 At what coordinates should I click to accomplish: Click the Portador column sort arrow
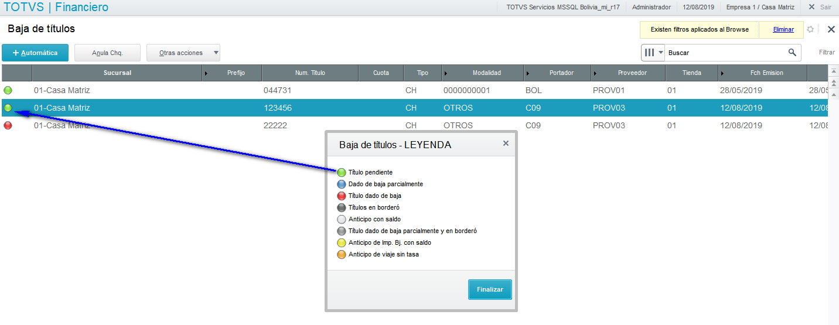[528, 73]
